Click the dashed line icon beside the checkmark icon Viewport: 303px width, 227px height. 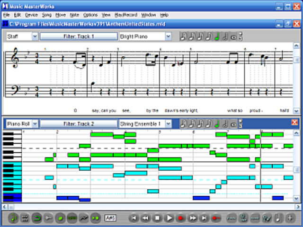[255, 218]
